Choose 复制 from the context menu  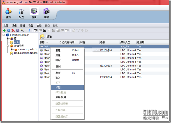point(67,66)
